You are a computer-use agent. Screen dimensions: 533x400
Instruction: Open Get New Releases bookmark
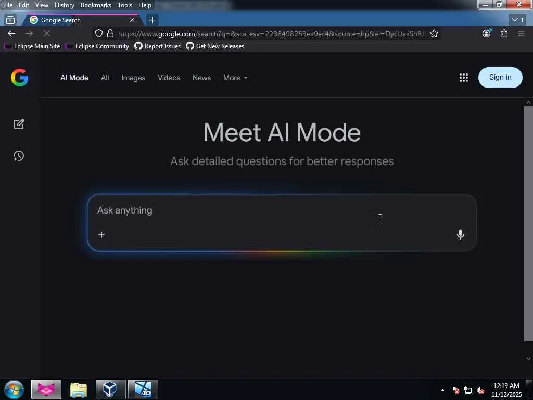[215, 46]
